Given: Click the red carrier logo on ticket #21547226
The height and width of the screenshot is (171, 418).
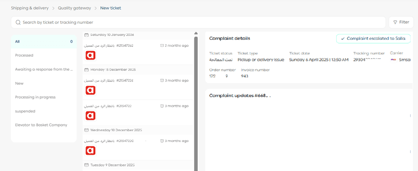Looking at the screenshot, I should (90, 90).
